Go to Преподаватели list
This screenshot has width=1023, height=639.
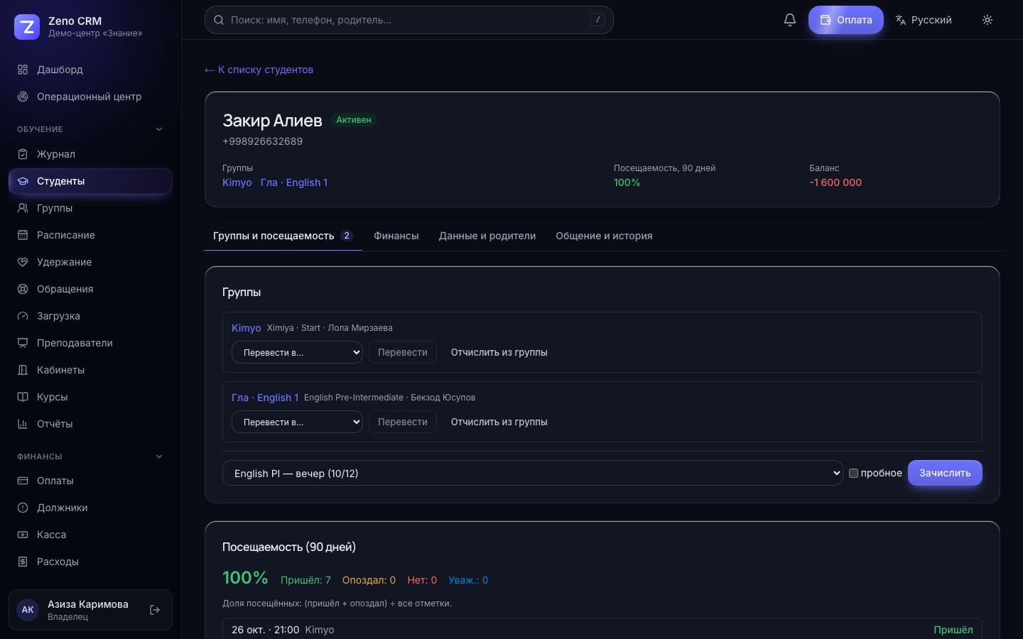click(90, 343)
